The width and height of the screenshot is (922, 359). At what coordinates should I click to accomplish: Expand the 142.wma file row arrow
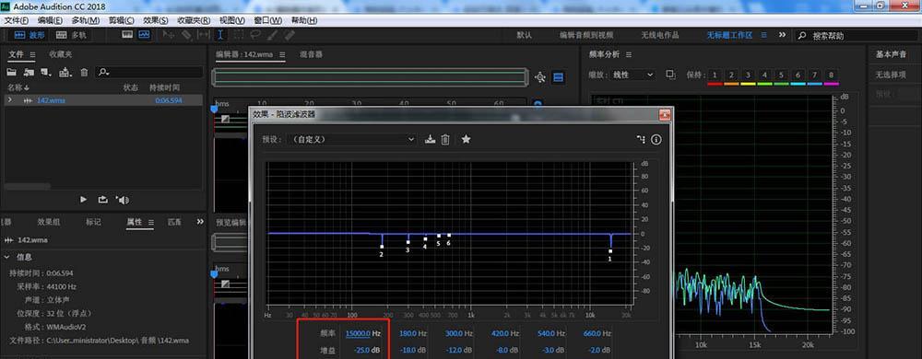coord(10,100)
